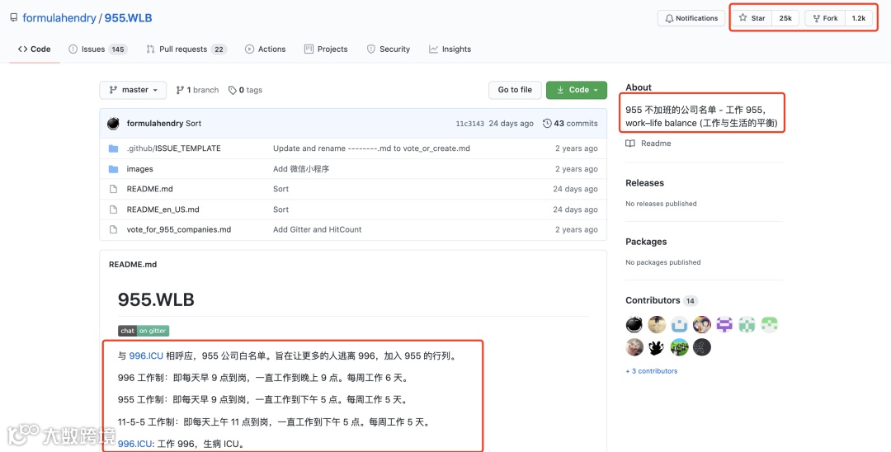891x452 pixels.
Task: View the 43 commits history
Action: 570,123
